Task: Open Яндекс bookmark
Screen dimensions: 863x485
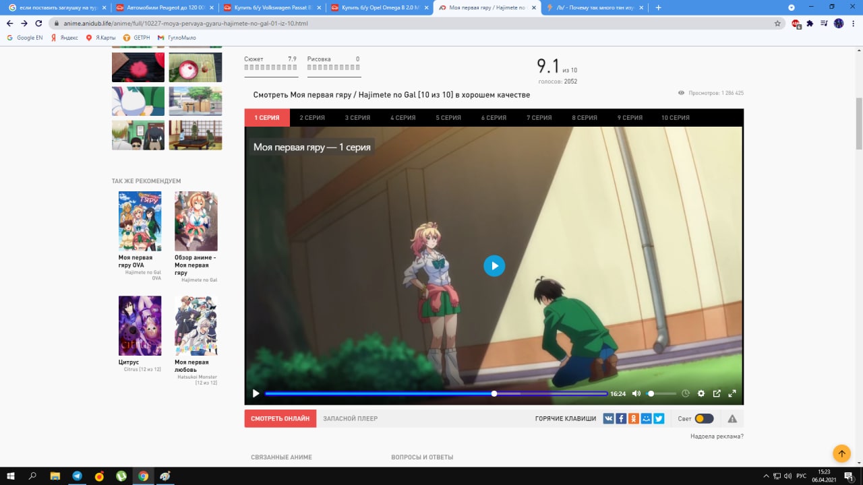Action: coord(64,38)
